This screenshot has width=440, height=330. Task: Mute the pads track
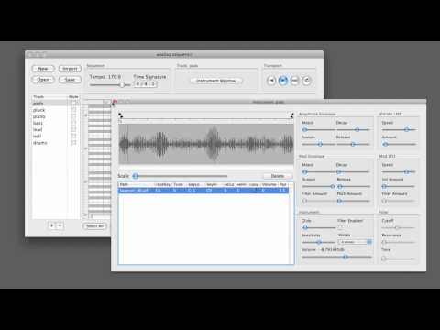73,104
